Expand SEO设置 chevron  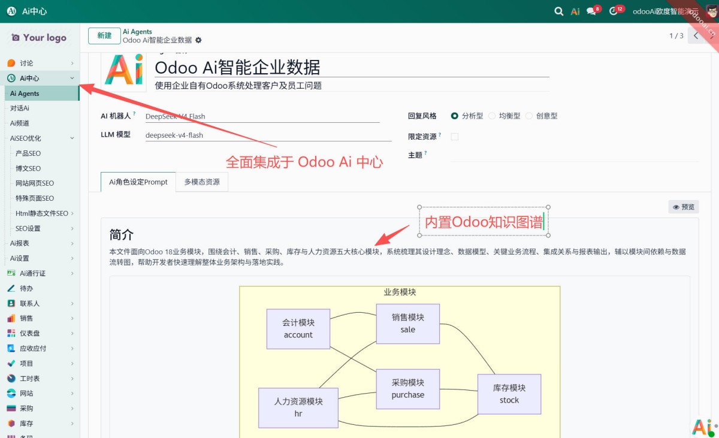tap(72, 228)
